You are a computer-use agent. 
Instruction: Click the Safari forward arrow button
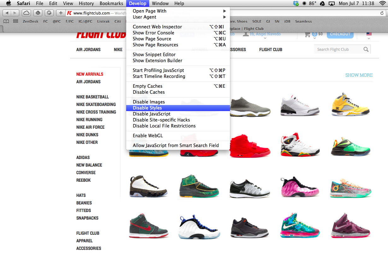click(15, 13)
